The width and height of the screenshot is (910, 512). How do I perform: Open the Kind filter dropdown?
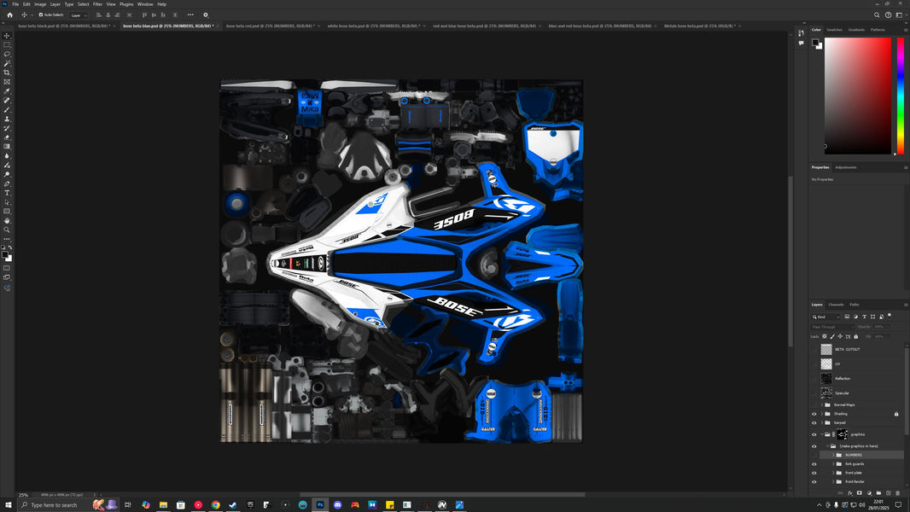pyautogui.click(x=825, y=317)
